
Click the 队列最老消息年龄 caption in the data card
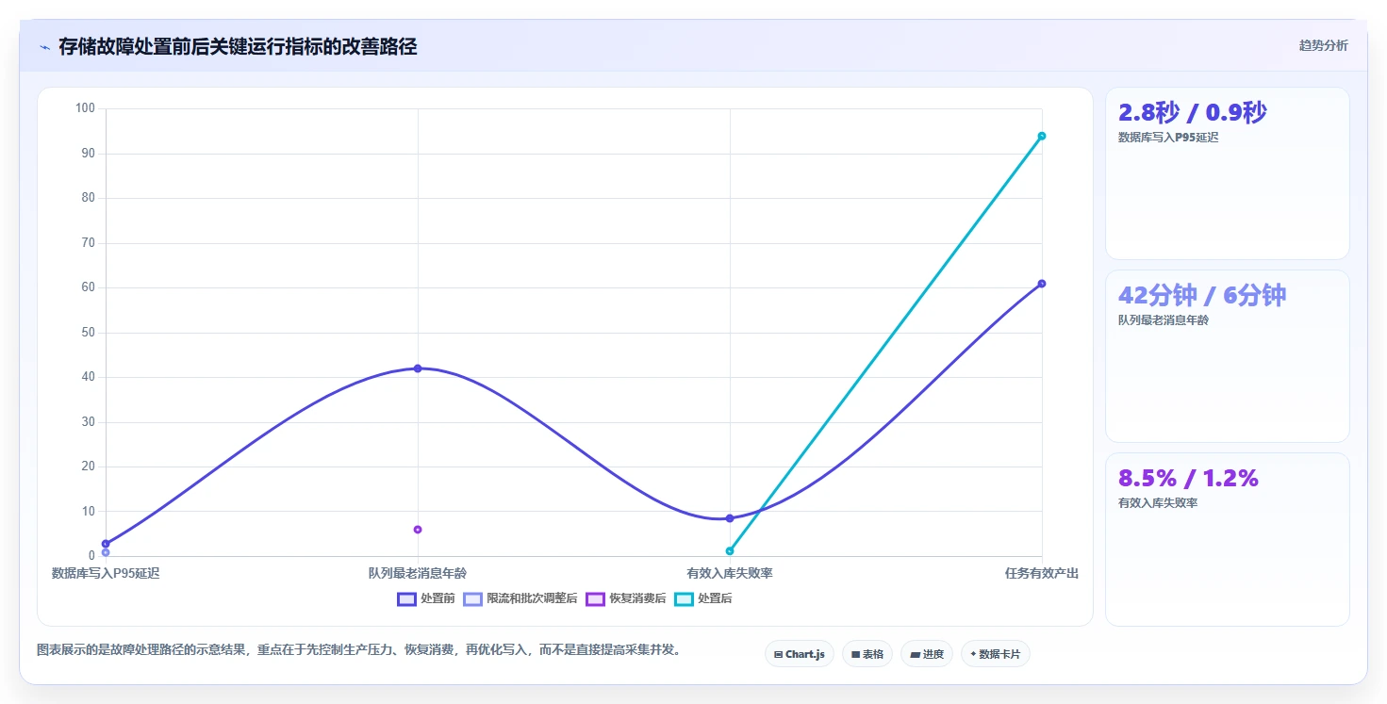coord(1163,320)
